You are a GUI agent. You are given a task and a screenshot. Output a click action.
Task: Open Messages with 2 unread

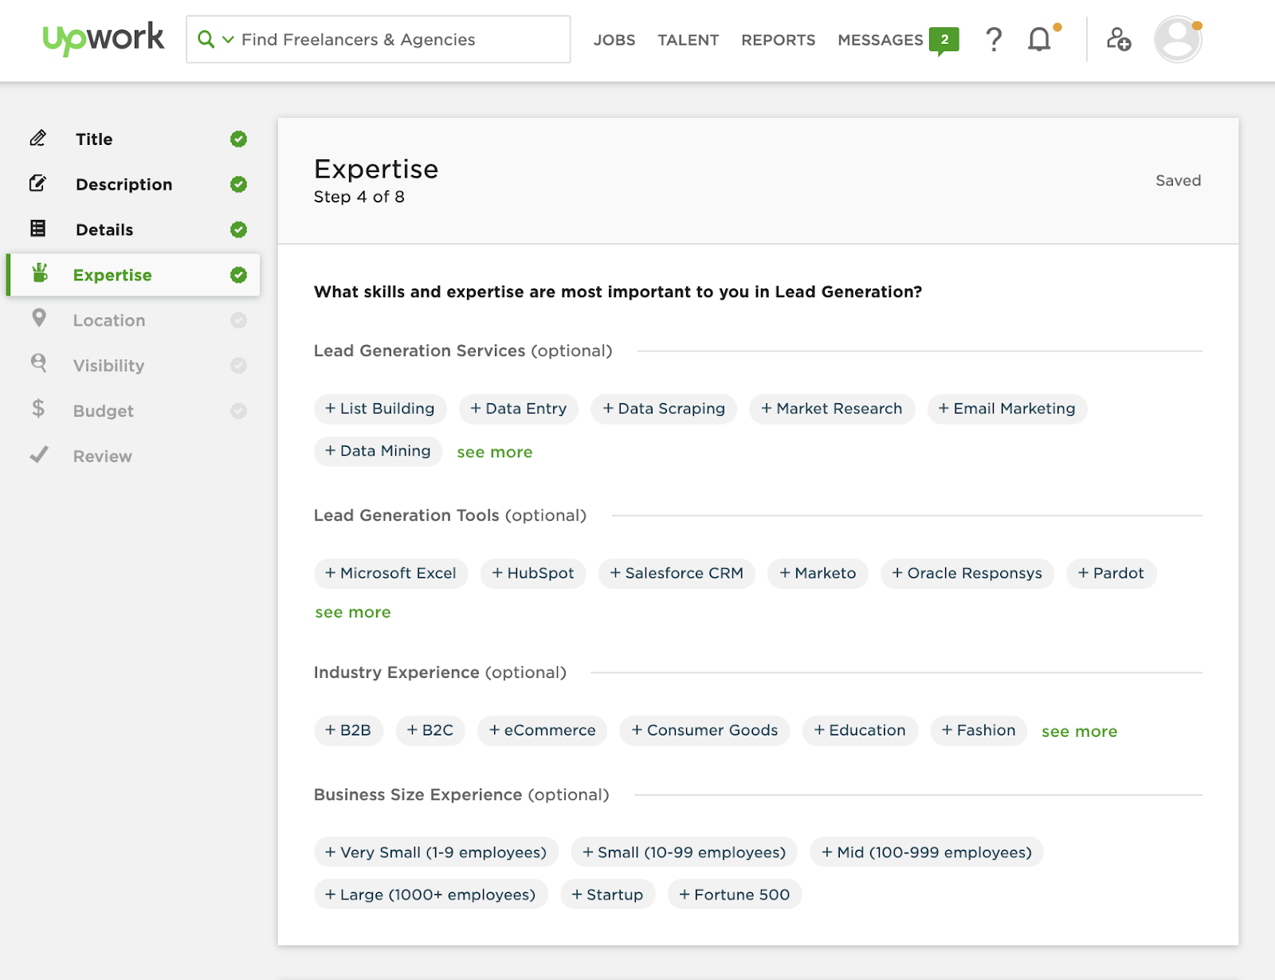pyautogui.click(x=896, y=40)
